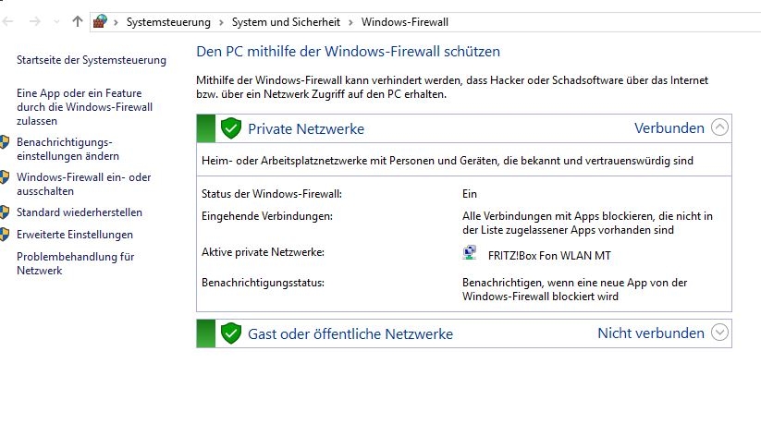Screen dimensions: 761x436
Task: Click the green shield icon for Private Netzwerke
Action: tap(231, 128)
